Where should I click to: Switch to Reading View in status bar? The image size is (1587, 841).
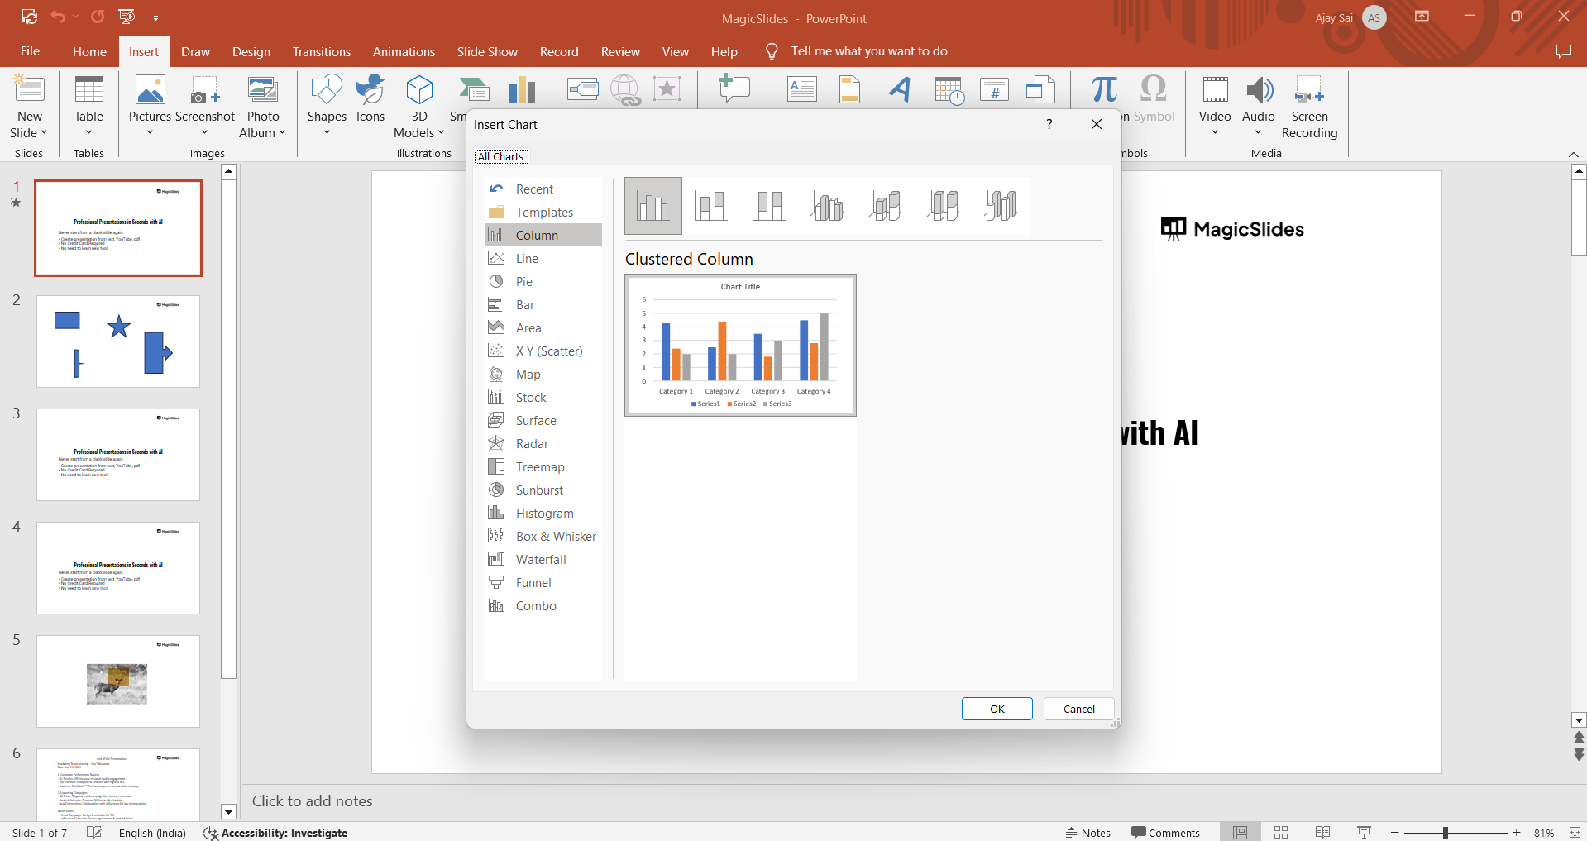pos(1322,833)
